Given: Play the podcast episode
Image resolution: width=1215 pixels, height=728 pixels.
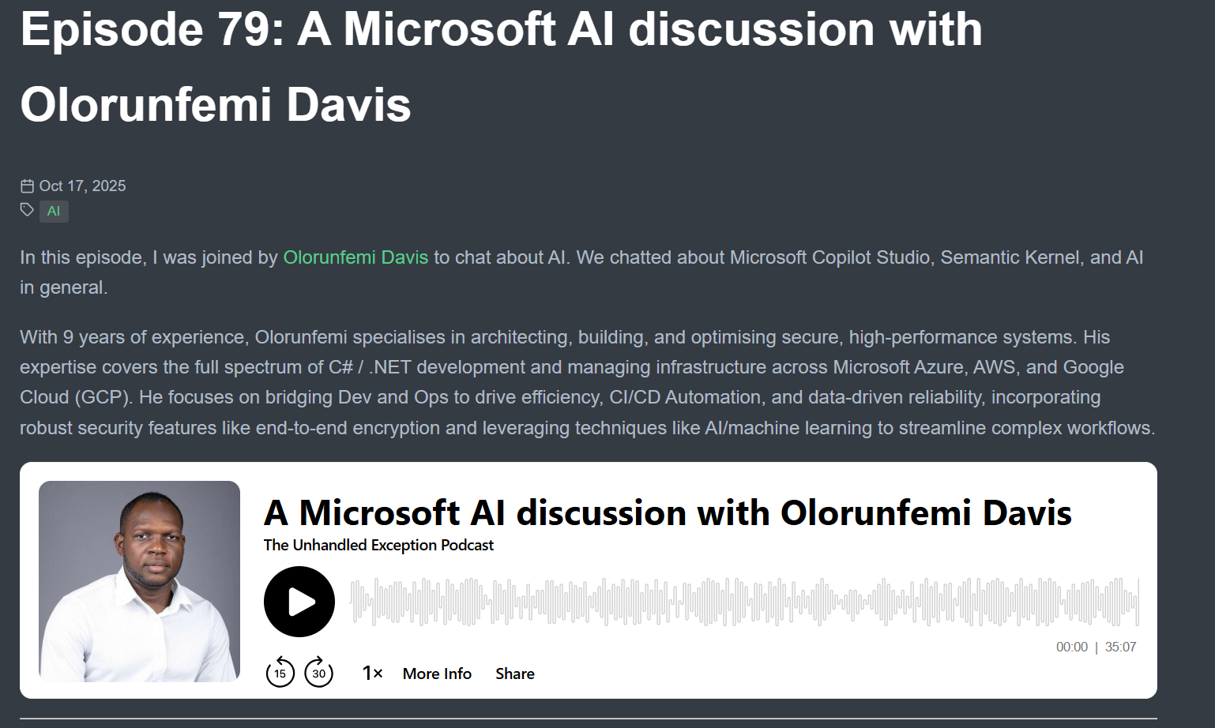Looking at the screenshot, I should click(299, 602).
